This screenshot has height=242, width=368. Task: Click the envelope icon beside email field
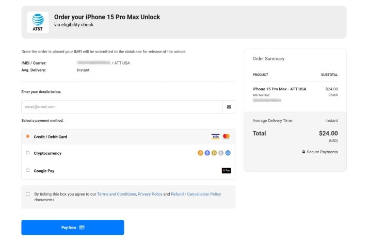pos(229,107)
